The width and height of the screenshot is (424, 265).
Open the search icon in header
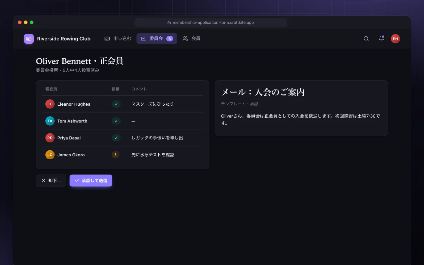(x=366, y=39)
